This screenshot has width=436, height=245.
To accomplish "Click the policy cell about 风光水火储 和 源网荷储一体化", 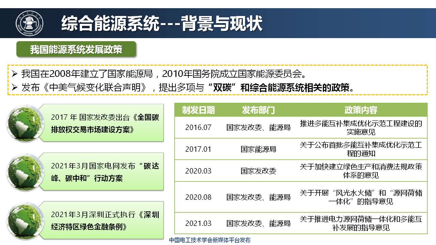I will pos(361,197).
